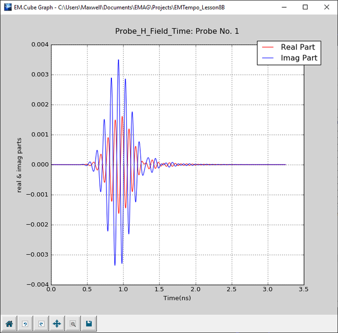
Task: Close the EM.Cube Graph window
Action: tap(326, 8)
